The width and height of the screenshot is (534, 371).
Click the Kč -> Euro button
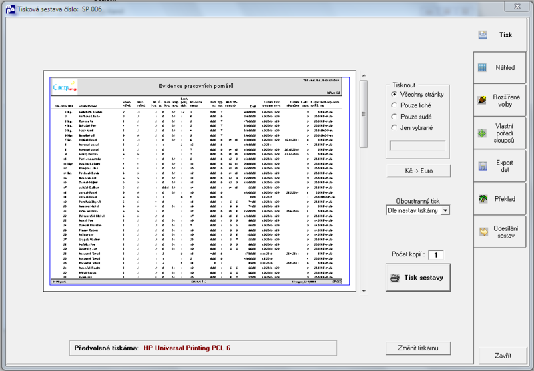(x=419, y=171)
